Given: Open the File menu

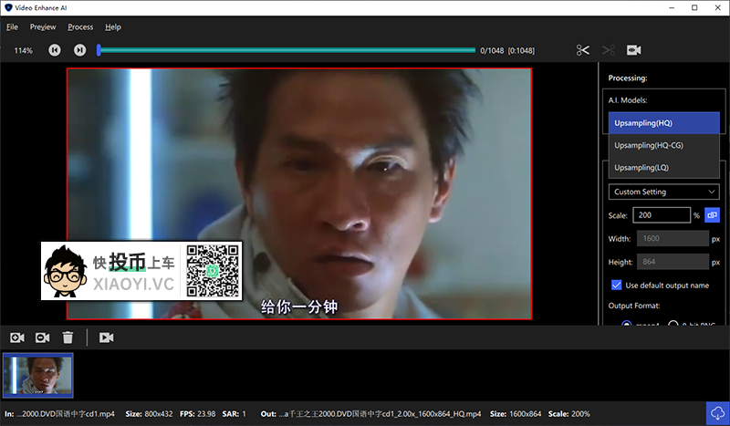Looking at the screenshot, I should 12,27.
